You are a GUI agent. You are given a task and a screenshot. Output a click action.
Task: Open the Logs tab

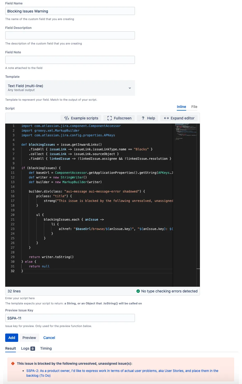click(x=28, y=348)
